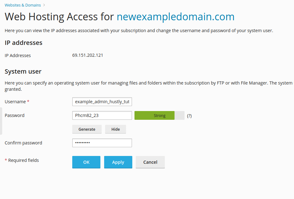Open the password help tooltip icon
This screenshot has width=294, height=199.
point(190,115)
